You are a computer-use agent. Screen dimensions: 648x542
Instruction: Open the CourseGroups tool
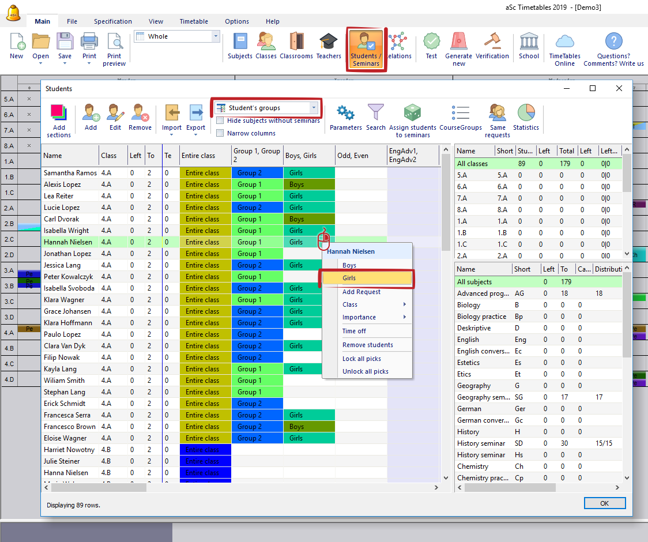coord(460,113)
